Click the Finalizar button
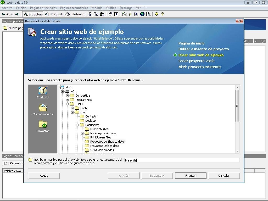 pos(191,176)
